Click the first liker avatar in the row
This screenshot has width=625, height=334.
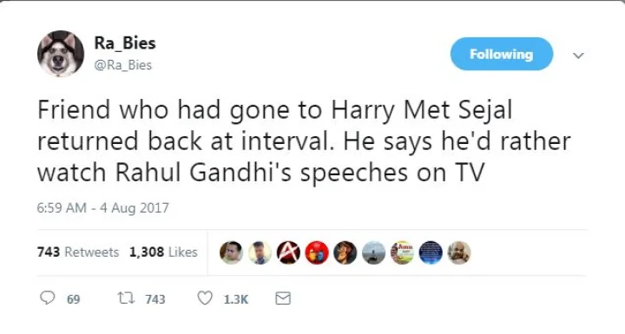click(231, 252)
